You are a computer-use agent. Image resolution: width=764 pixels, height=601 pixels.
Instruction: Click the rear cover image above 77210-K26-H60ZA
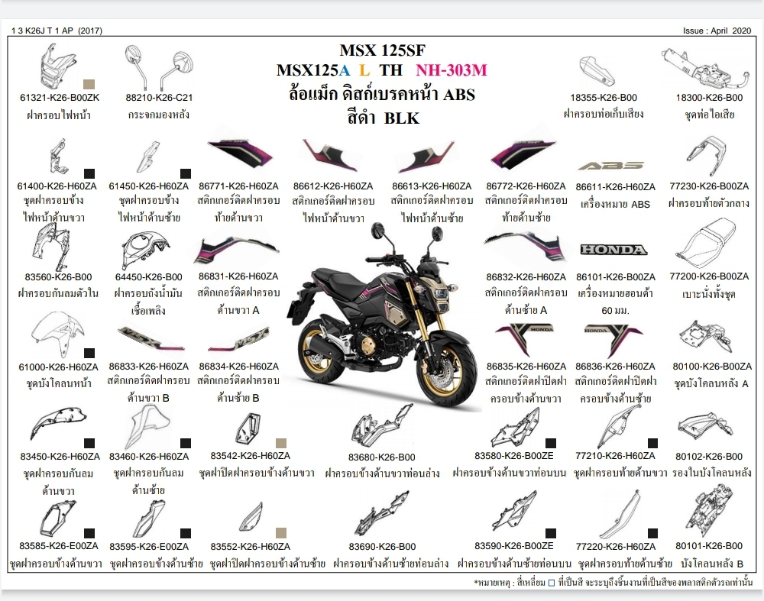pyautogui.click(x=619, y=427)
